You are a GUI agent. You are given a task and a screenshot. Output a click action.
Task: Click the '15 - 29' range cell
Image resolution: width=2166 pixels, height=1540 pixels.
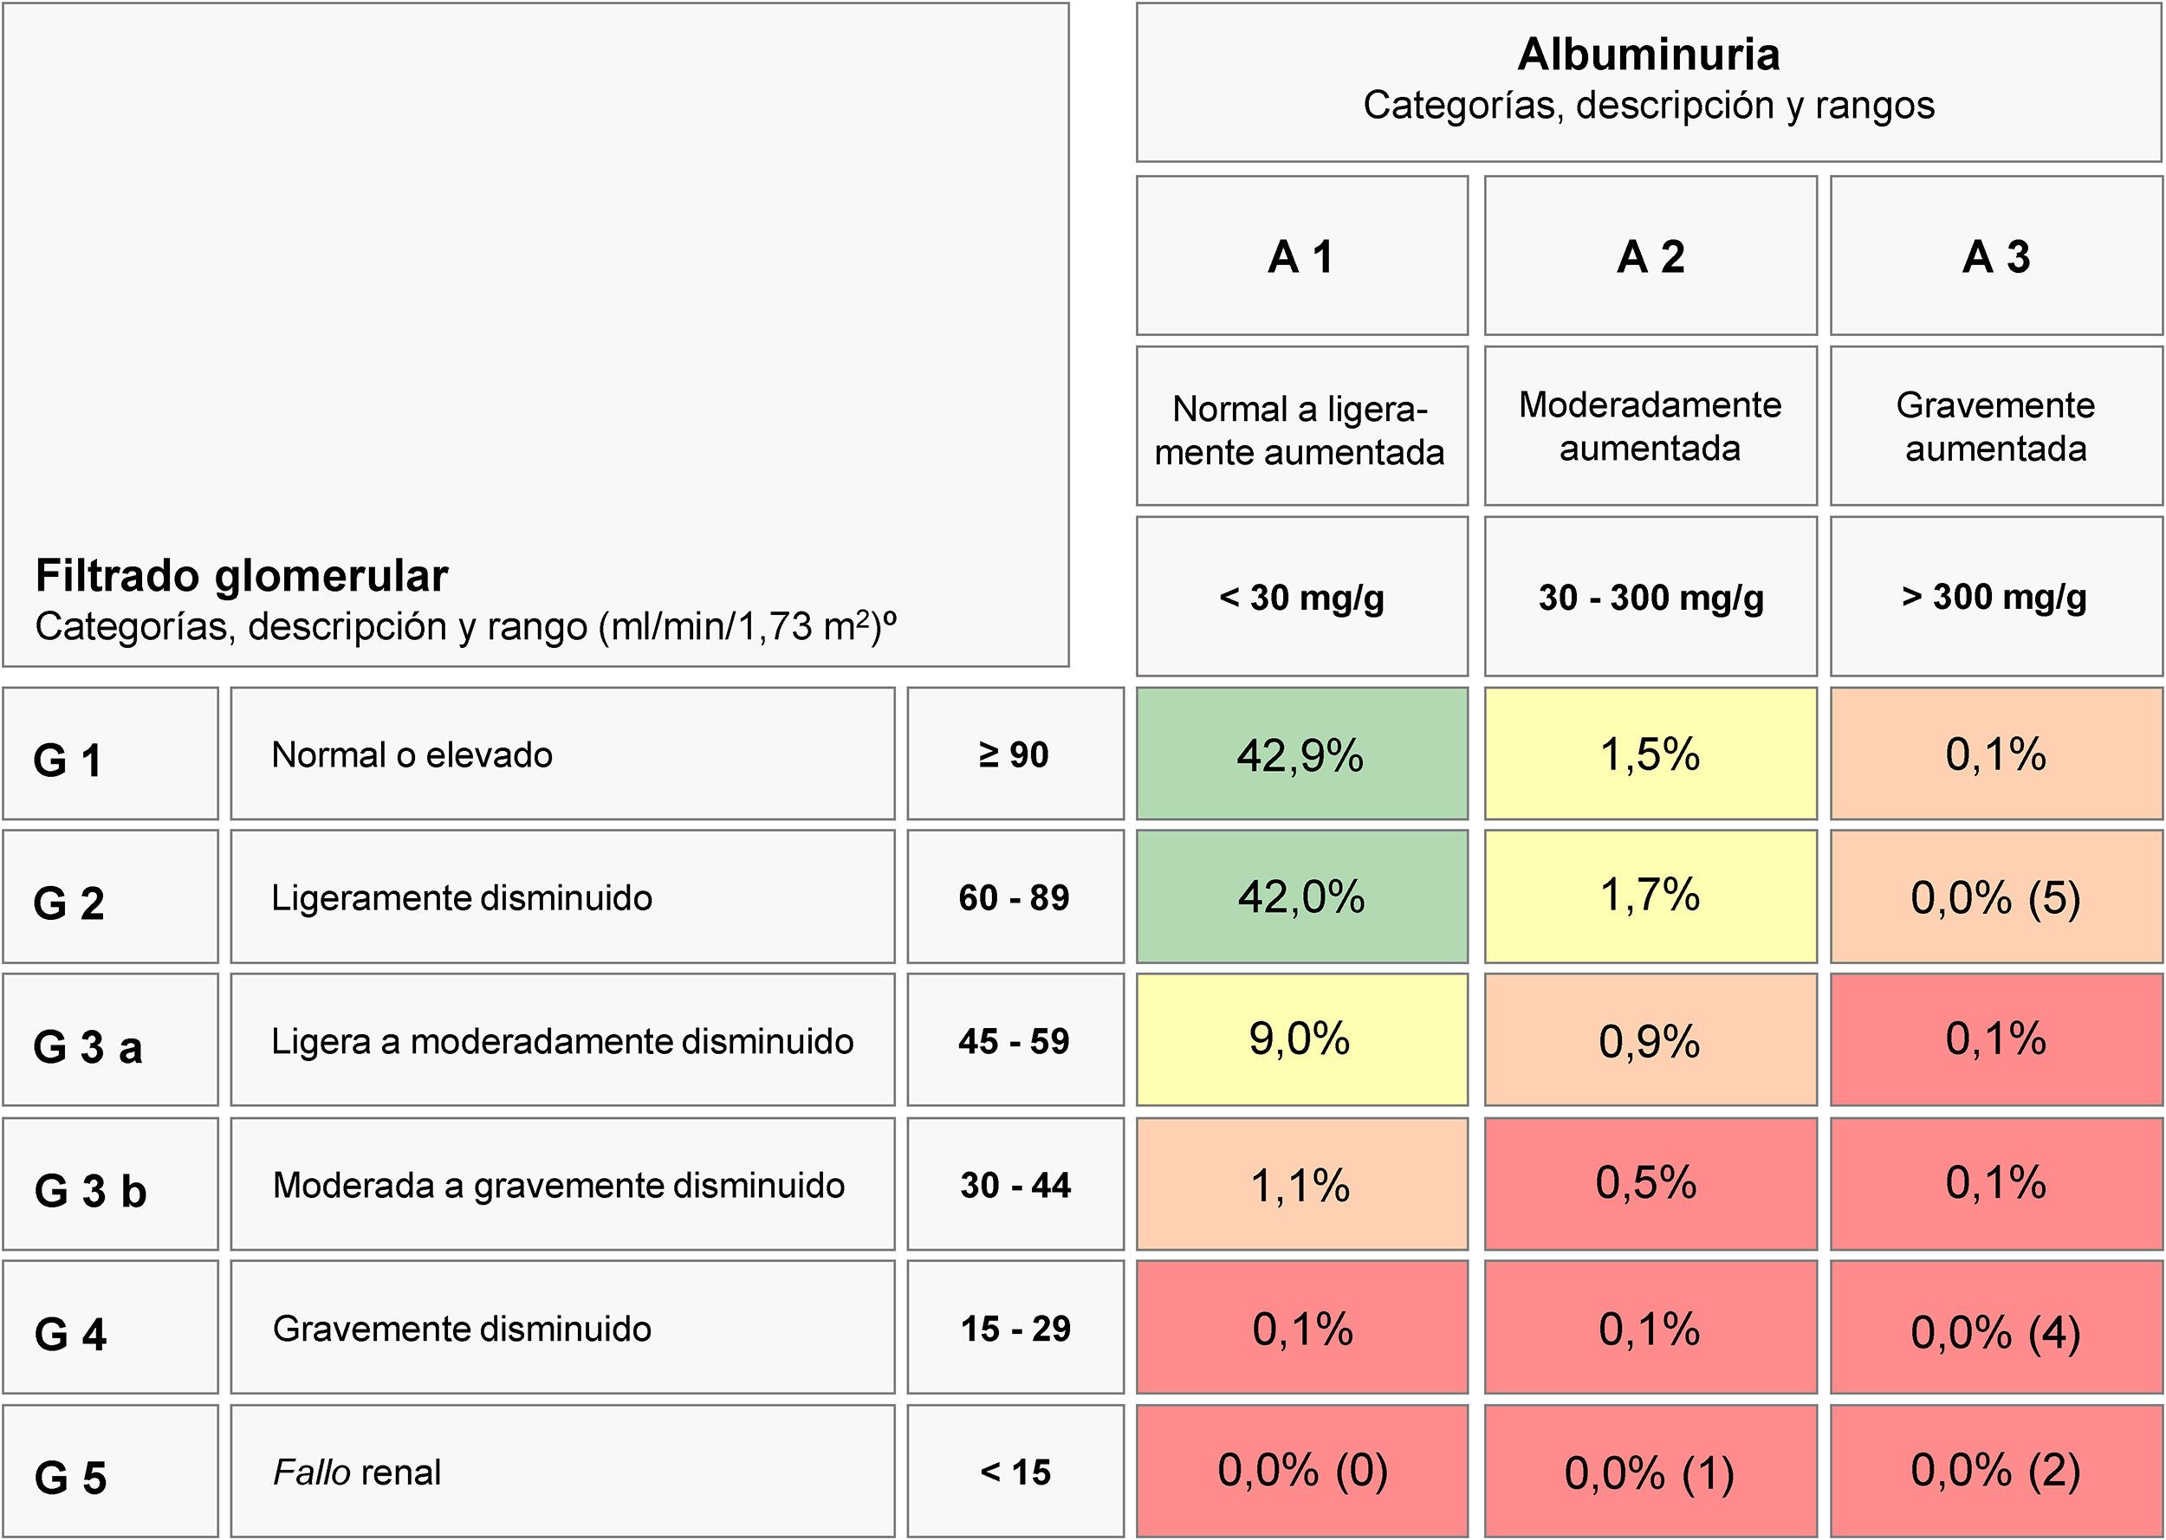1015,1329
